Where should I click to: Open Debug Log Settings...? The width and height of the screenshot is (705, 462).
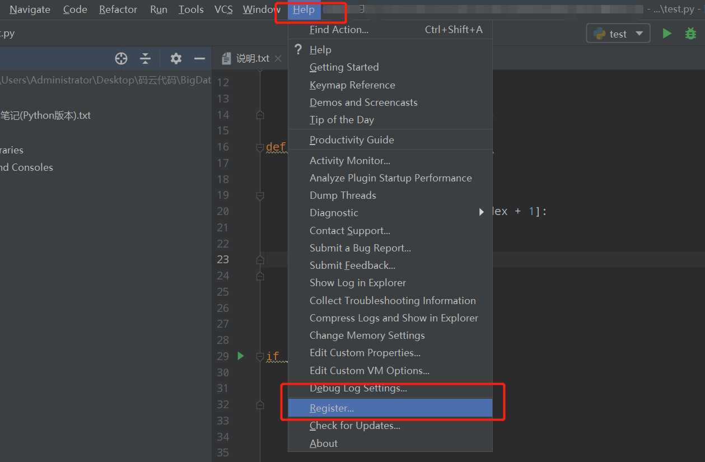tap(390, 388)
